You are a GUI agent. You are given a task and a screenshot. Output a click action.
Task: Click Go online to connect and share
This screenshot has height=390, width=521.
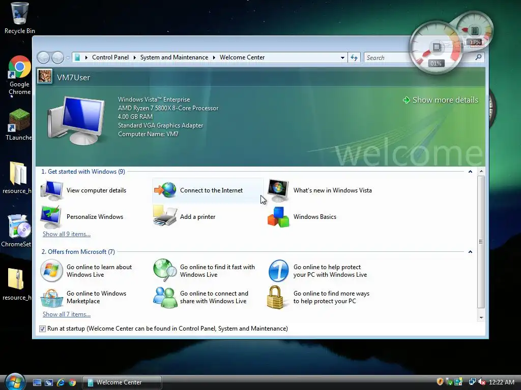pyautogui.click(x=200, y=297)
